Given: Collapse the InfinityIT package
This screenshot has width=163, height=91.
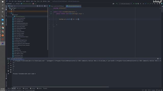Looking at the screenshot, I should 11,15.
